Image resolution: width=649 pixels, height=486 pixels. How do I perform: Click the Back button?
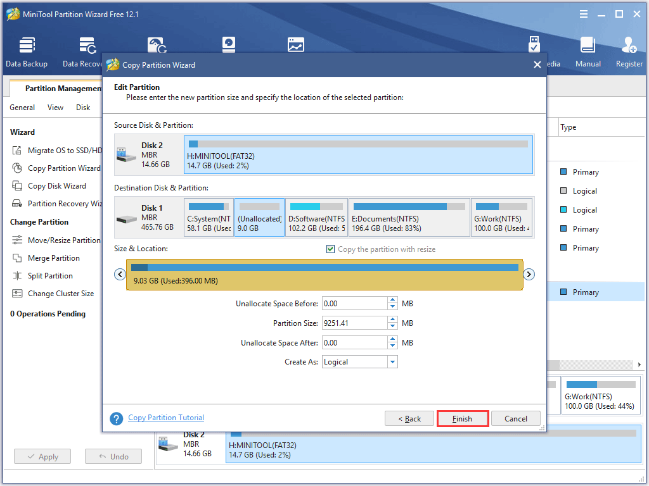click(x=409, y=419)
